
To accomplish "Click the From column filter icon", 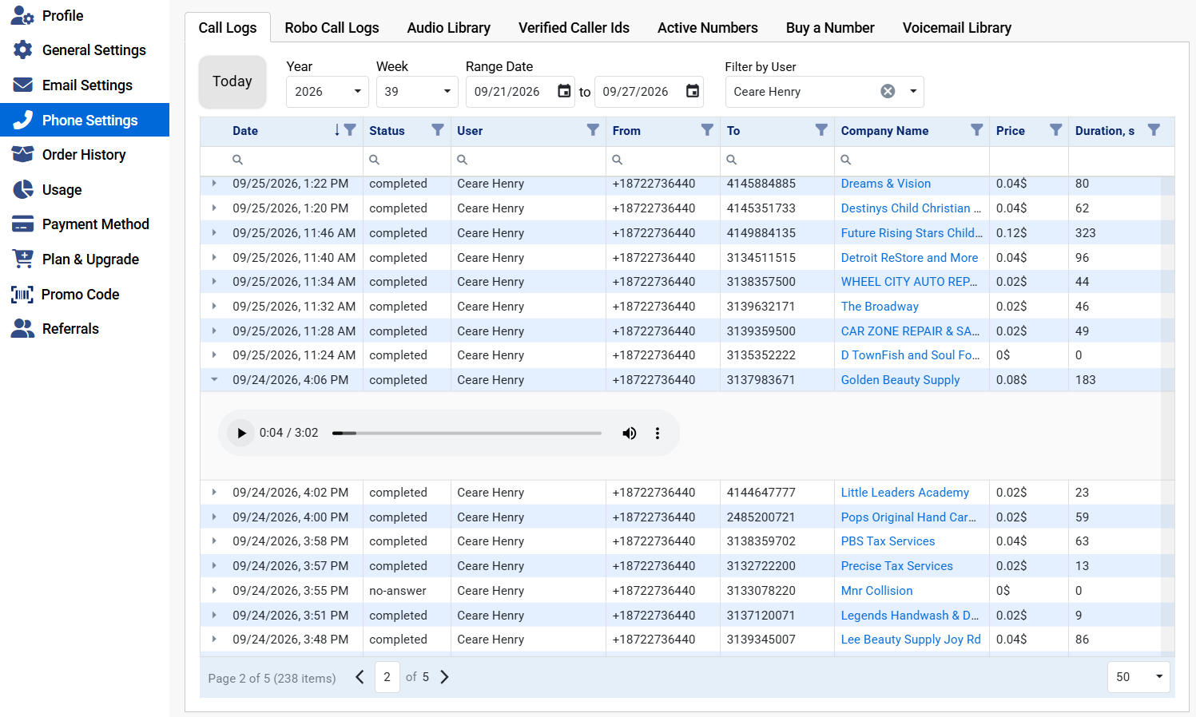I will (x=707, y=130).
